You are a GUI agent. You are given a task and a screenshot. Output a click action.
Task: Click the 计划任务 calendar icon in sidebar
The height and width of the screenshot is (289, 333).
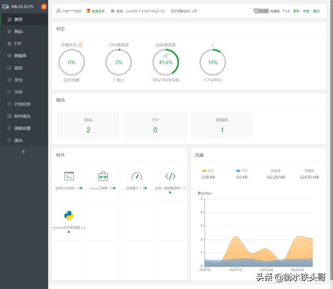[x=9, y=104]
